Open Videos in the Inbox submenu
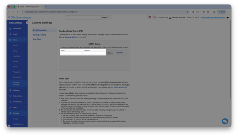This screenshot has width=238, height=136. tap(16, 67)
